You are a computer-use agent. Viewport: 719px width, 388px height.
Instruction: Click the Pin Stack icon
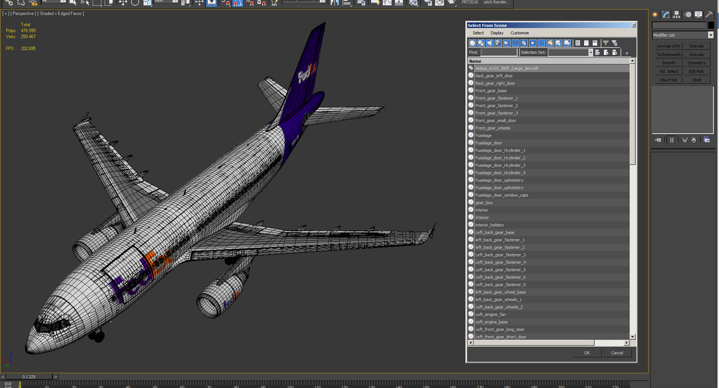[x=658, y=140]
